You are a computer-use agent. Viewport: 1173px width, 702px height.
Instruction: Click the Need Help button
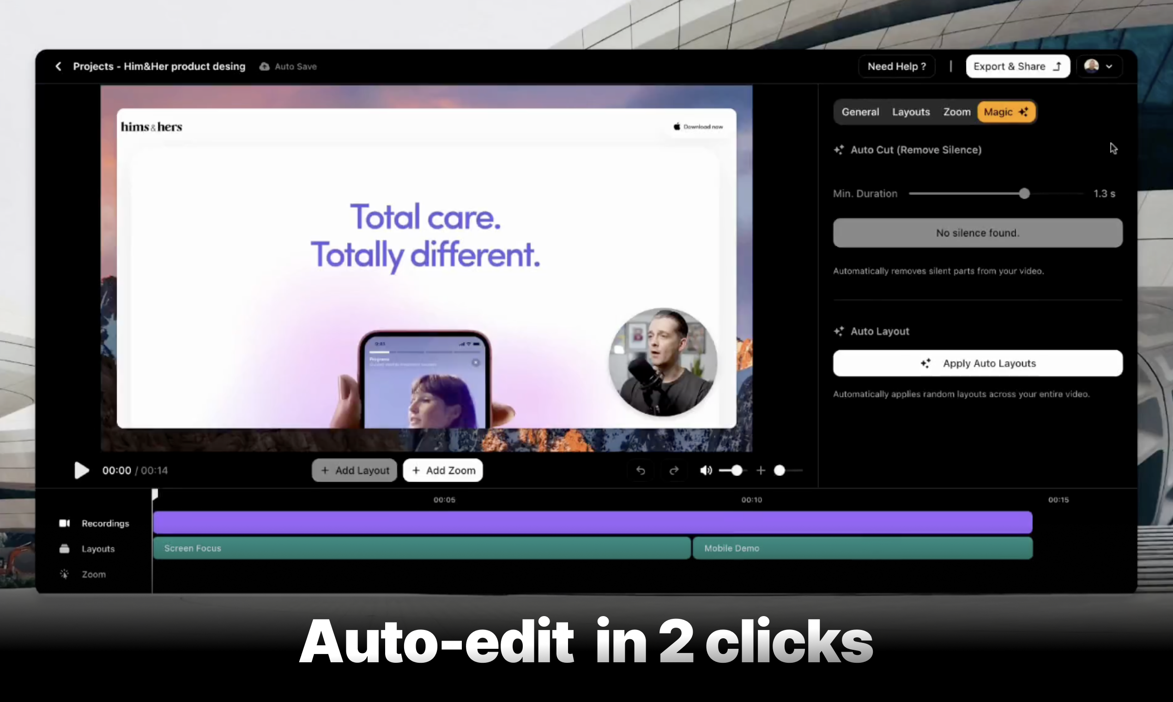tap(897, 66)
